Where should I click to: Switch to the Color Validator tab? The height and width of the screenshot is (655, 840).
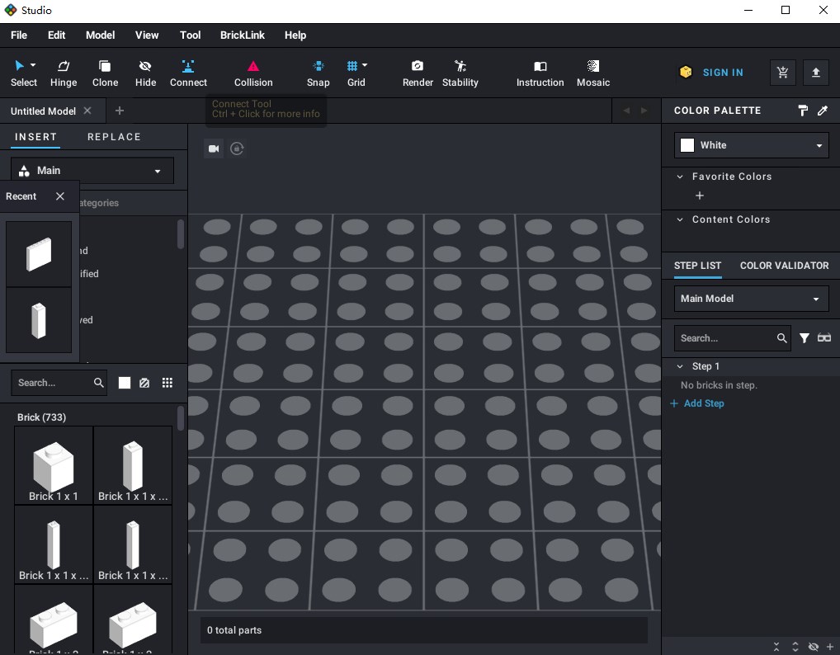(784, 266)
